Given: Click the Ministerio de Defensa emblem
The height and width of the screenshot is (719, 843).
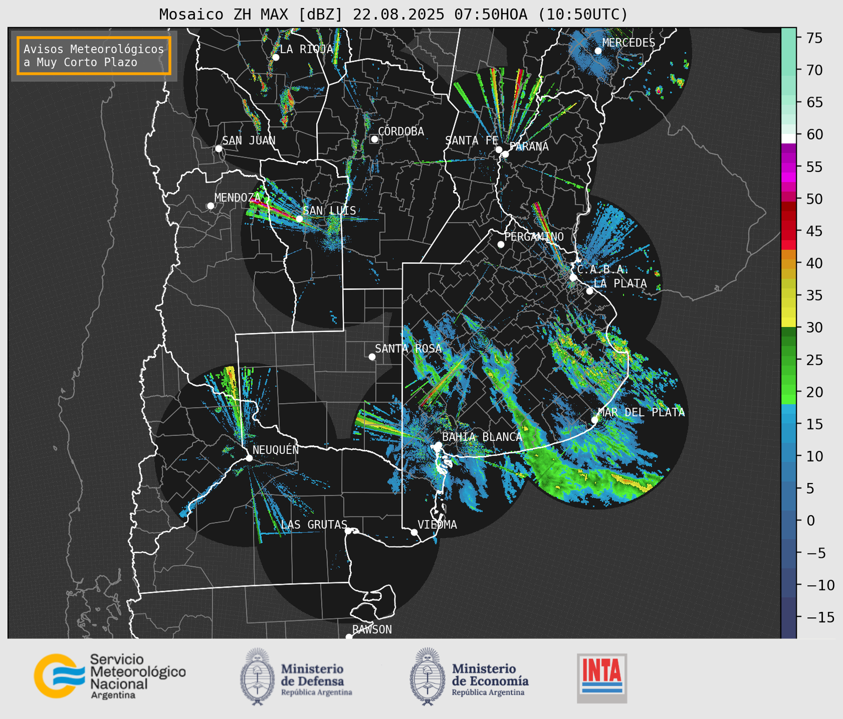Looking at the screenshot, I should tap(257, 676).
